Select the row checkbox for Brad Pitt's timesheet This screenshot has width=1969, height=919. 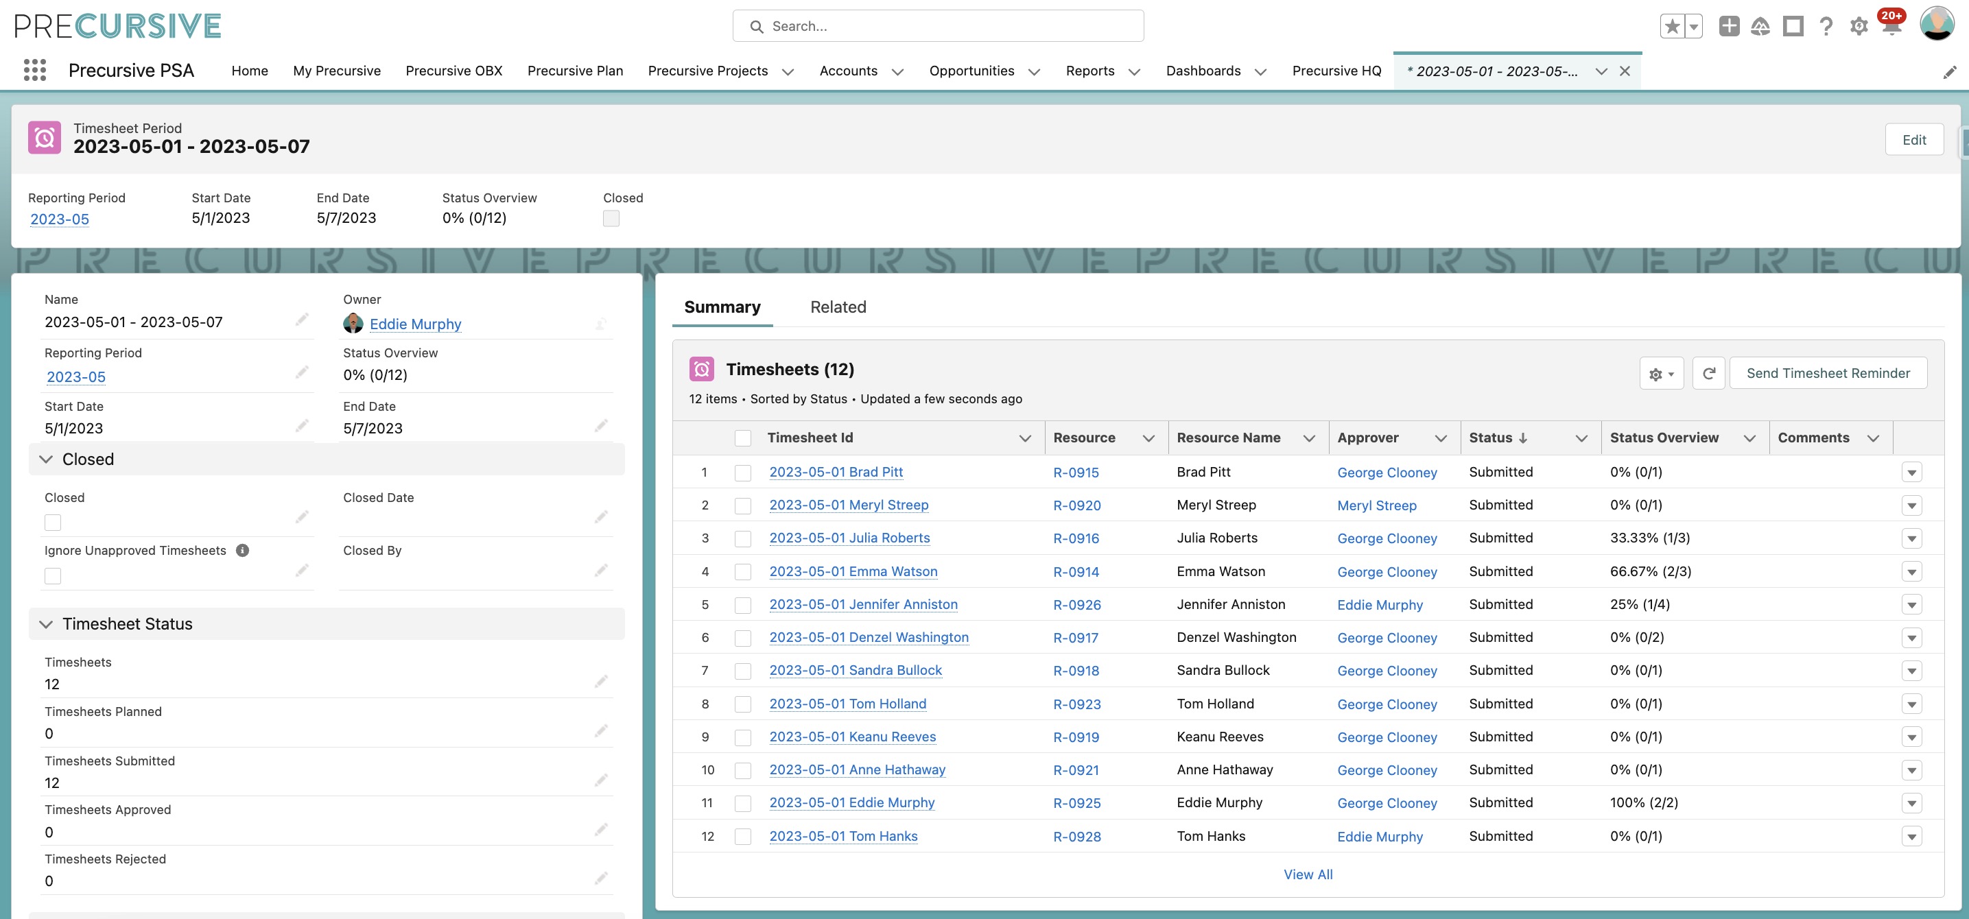(742, 472)
